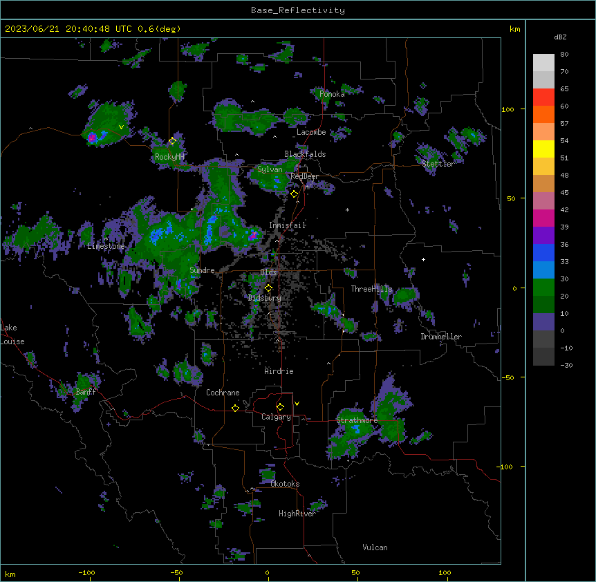Image resolution: width=596 pixels, height=582 pixels.
Task: Click the Sundre city label
Action: 202,270
